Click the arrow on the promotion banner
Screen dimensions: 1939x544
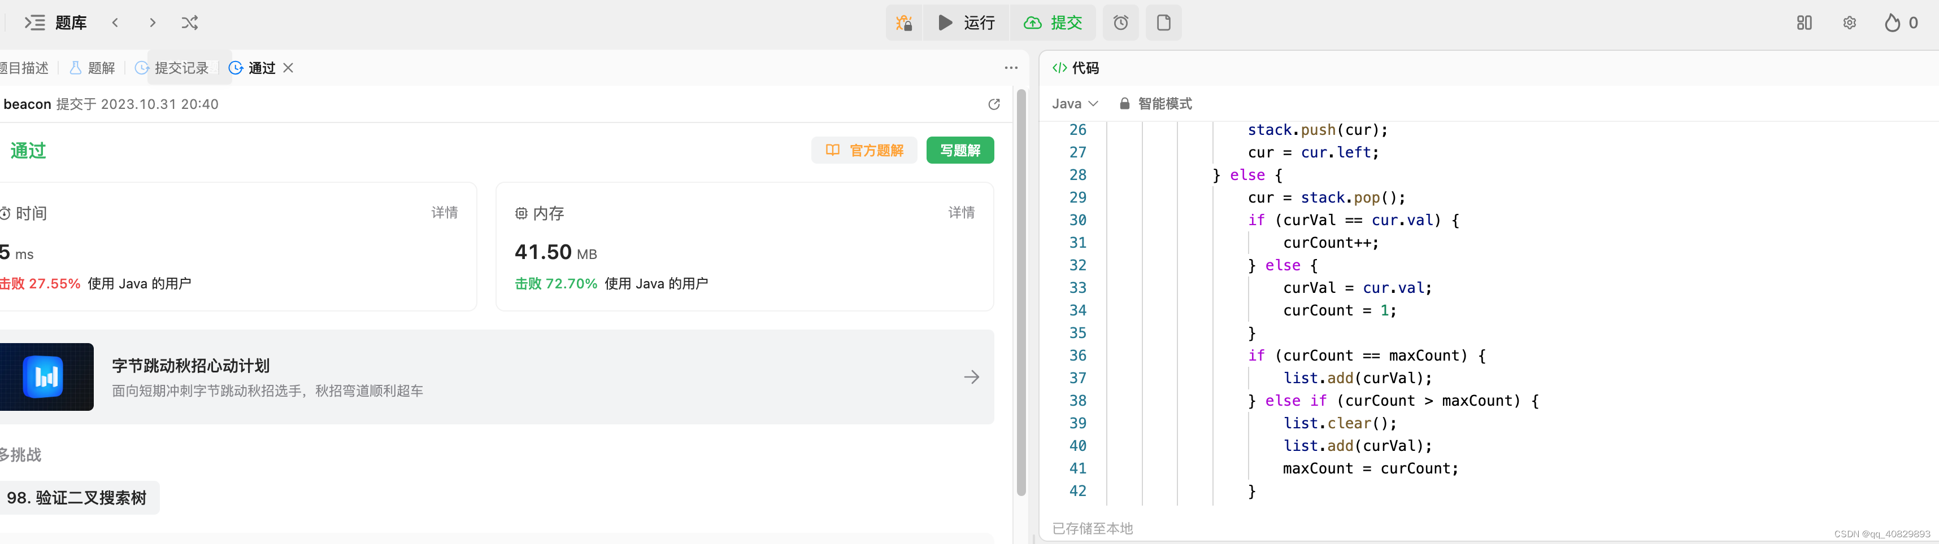(x=972, y=376)
